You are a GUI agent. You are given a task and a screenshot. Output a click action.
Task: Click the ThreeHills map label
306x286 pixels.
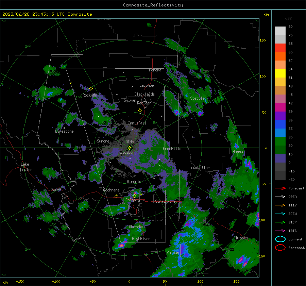click(x=171, y=149)
